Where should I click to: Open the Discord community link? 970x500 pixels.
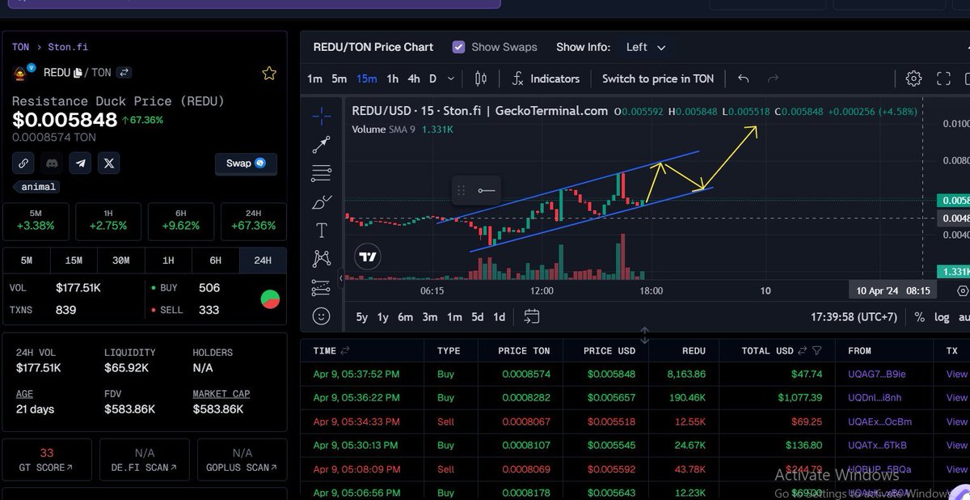52,163
